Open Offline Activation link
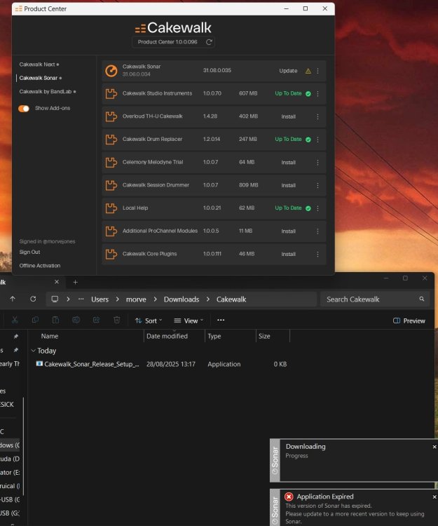Image resolution: width=438 pixels, height=526 pixels. 39,266
